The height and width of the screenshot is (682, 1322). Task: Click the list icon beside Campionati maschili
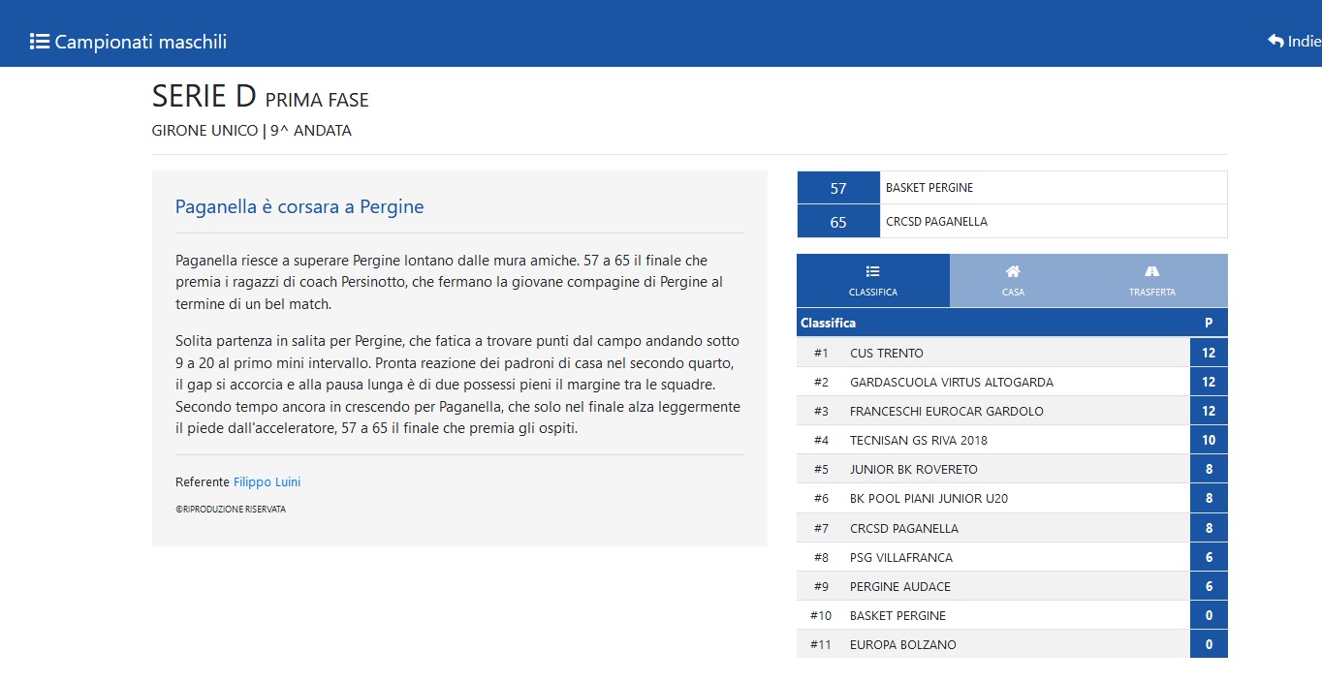pos(40,42)
